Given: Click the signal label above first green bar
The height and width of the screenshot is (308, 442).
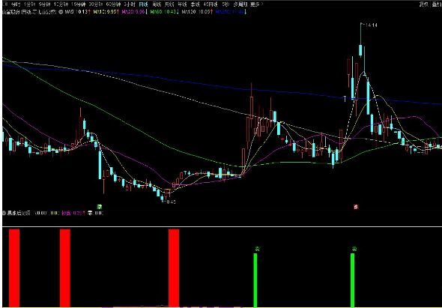Looking at the screenshot, I should 257,249.
